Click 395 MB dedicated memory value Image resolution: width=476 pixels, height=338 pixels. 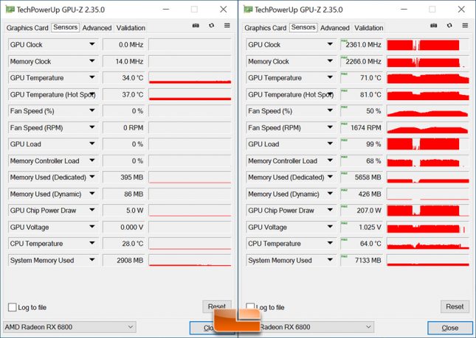click(124, 177)
